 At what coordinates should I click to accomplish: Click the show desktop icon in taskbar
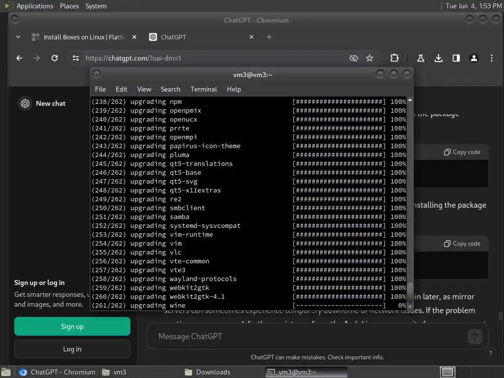click(6, 372)
